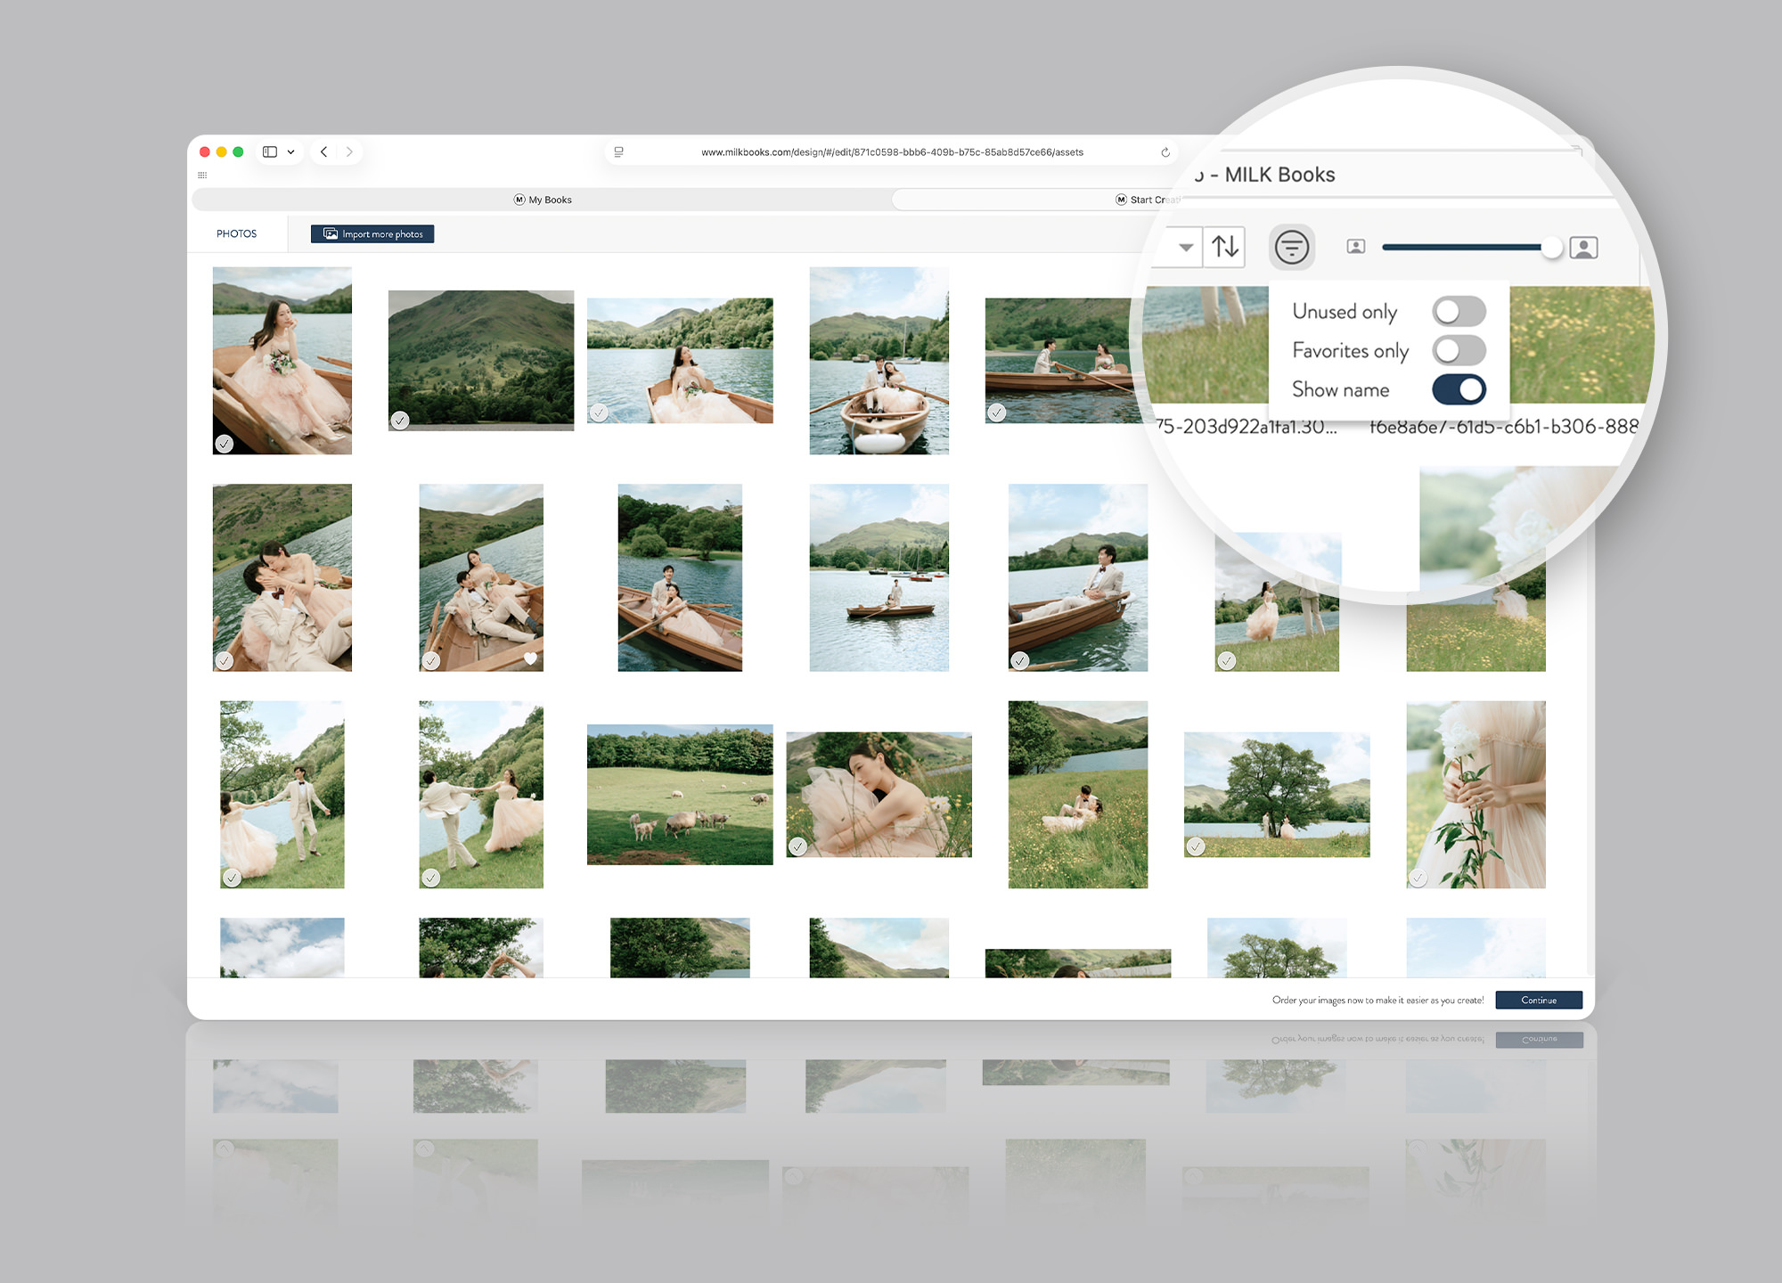The height and width of the screenshot is (1283, 1782).
Task: Click the Order your images text
Action: coord(1377,1000)
